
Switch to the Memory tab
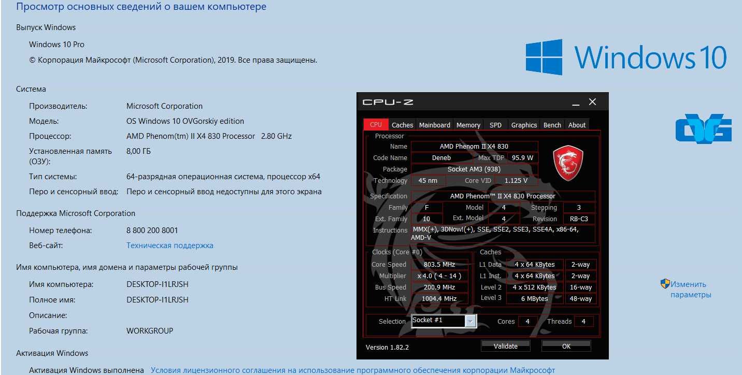coord(468,125)
